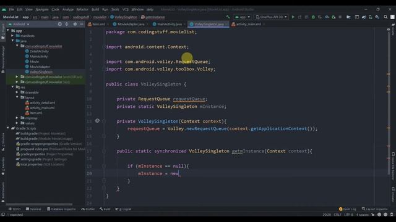Expand the values folder
The height and width of the screenshot is (222, 396).
pyautogui.click(x=17, y=123)
